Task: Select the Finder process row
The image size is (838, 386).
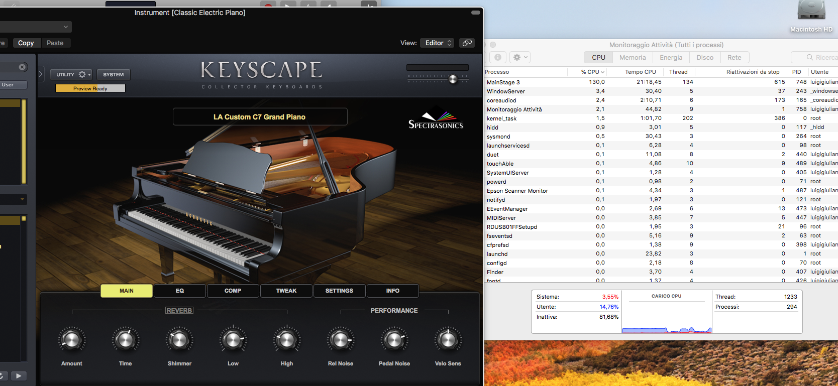Action: click(x=661, y=272)
